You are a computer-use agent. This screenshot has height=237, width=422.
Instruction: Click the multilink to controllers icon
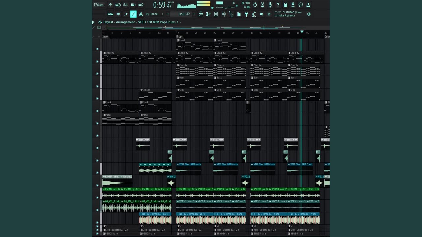(141, 14)
